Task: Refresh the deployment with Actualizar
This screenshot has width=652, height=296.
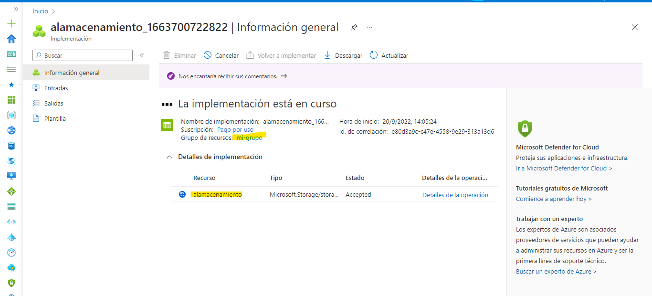Action: (x=389, y=55)
